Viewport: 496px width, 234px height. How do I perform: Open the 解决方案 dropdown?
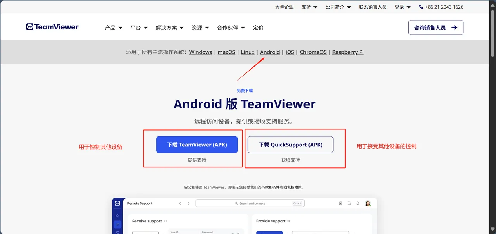click(170, 28)
